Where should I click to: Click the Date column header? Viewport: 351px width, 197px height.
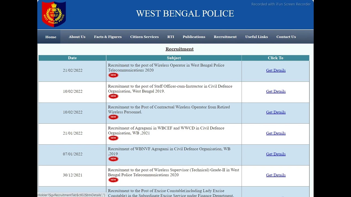(x=72, y=58)
